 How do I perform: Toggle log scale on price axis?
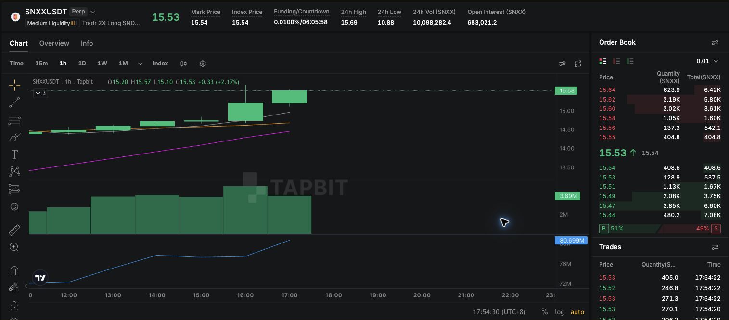pos(559,312)
